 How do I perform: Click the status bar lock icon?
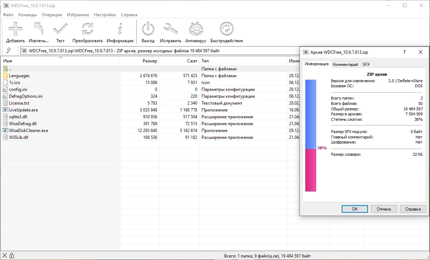pos(12,256)
